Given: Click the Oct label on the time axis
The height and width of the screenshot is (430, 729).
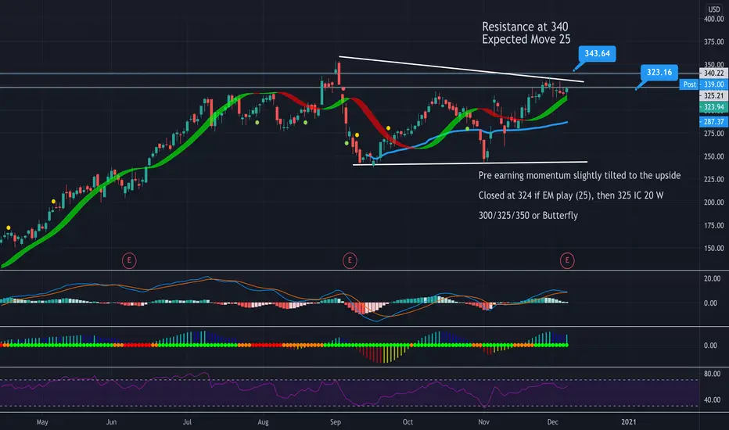Looking at the screenshot, I should pos(408,422).
